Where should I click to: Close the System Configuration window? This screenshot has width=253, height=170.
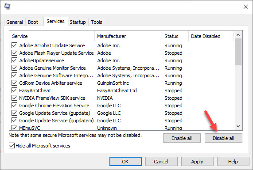[x=246, y=7]
